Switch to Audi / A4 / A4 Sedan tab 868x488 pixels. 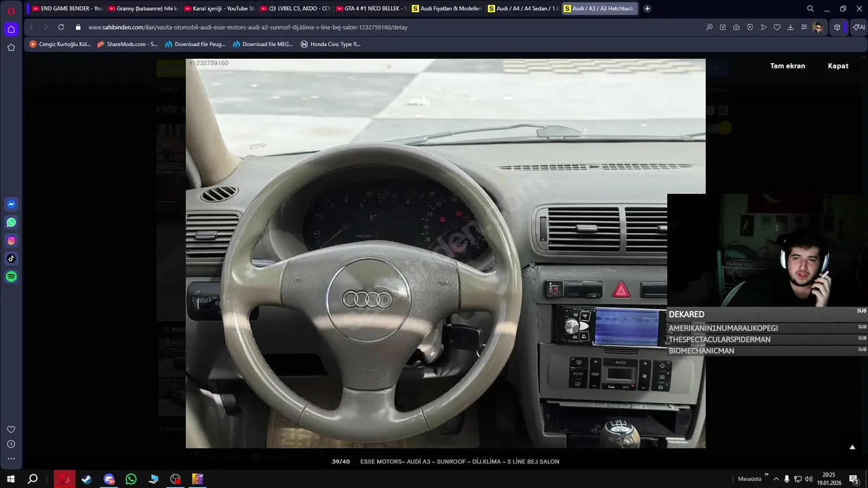click(x=522, y=9)
